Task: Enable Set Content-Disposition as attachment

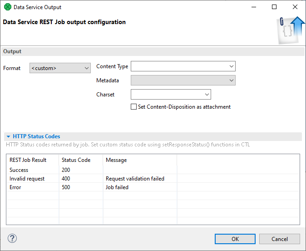Action: click(x=133, y=107)
